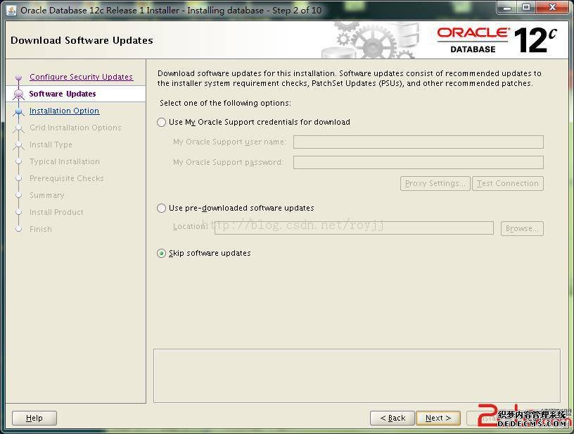This screenshot has width=574, height=434.
Task: Click the Installation Option step bullet icon
Action: (x=19, y=111)
